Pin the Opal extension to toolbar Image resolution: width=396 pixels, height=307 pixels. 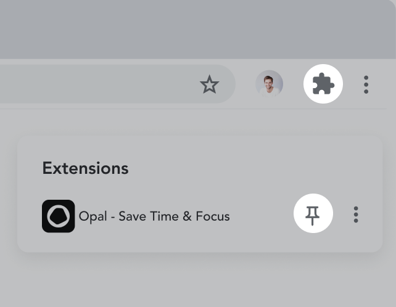313,214
